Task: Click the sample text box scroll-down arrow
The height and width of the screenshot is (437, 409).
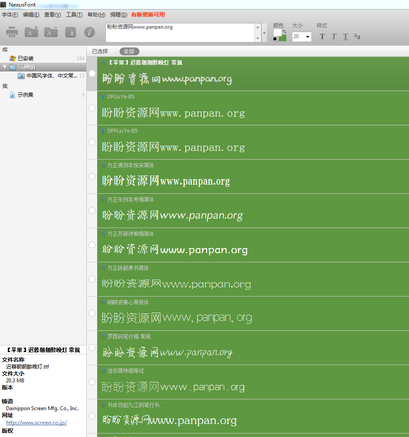Action: (258, 39)
